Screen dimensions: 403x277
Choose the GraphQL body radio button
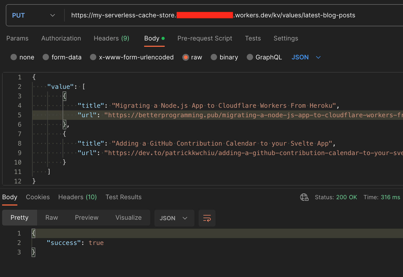(250, 57)
